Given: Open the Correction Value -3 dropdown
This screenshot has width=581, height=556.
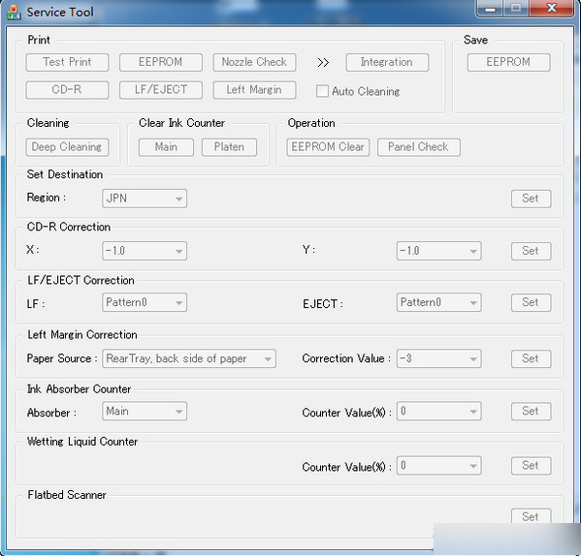Looking at the screenshot, I should pyautogui.click(x=438, y=358).
